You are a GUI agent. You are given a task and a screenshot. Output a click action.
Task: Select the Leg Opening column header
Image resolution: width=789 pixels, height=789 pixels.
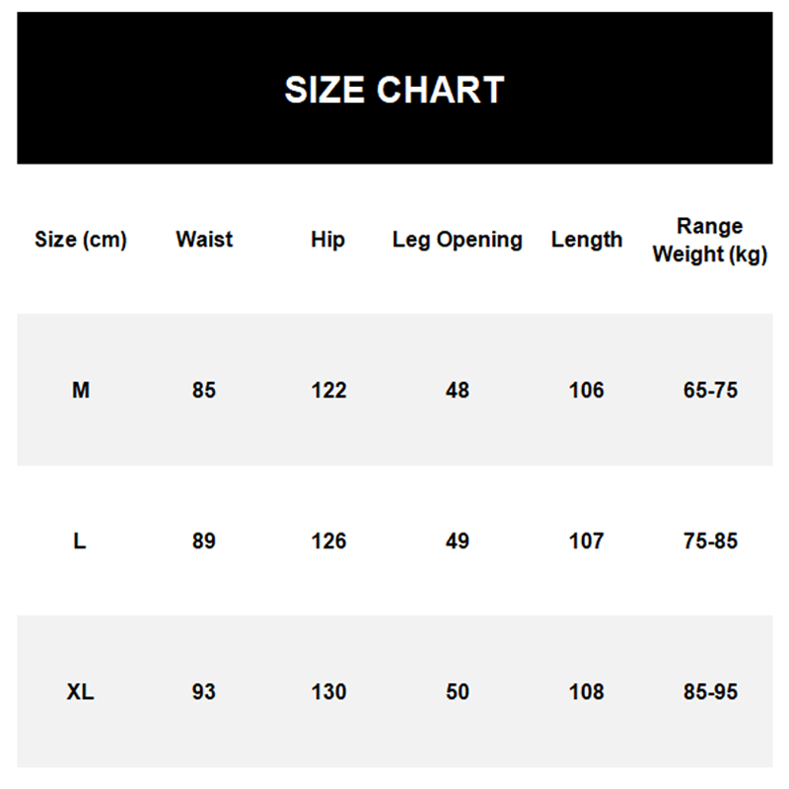(x=457, y=240)
